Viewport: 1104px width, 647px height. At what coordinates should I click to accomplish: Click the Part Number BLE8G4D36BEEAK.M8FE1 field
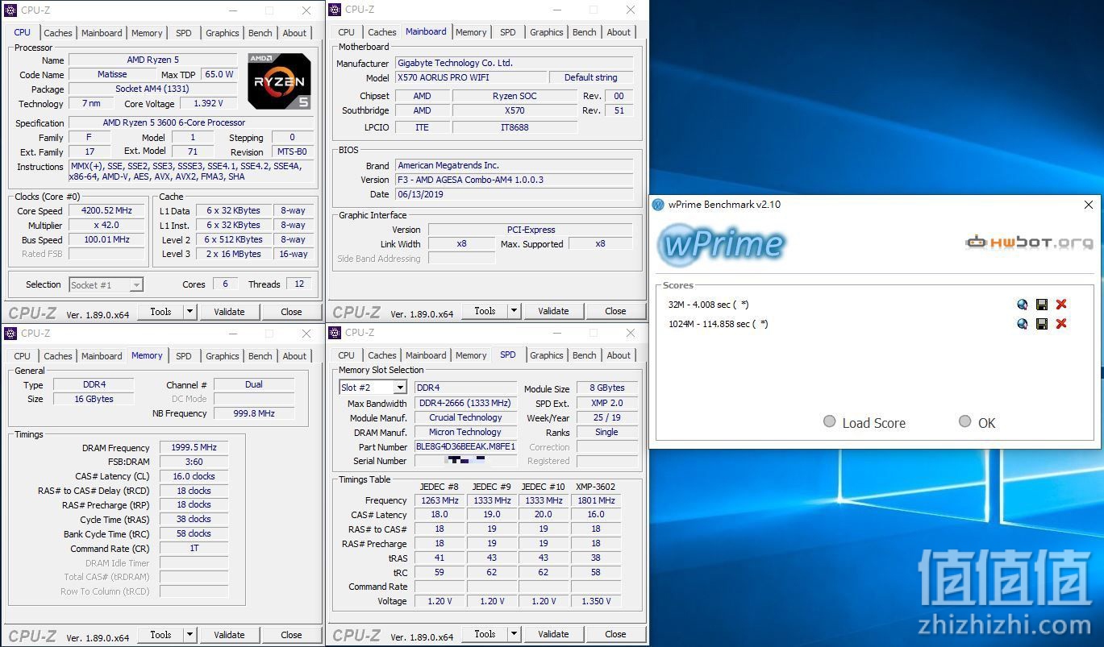[465, 446]
